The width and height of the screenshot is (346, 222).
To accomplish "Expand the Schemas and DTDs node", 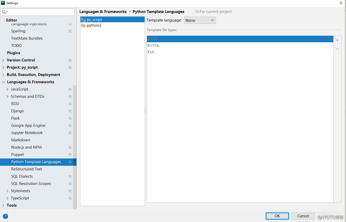I will click(x=8, y=96).
